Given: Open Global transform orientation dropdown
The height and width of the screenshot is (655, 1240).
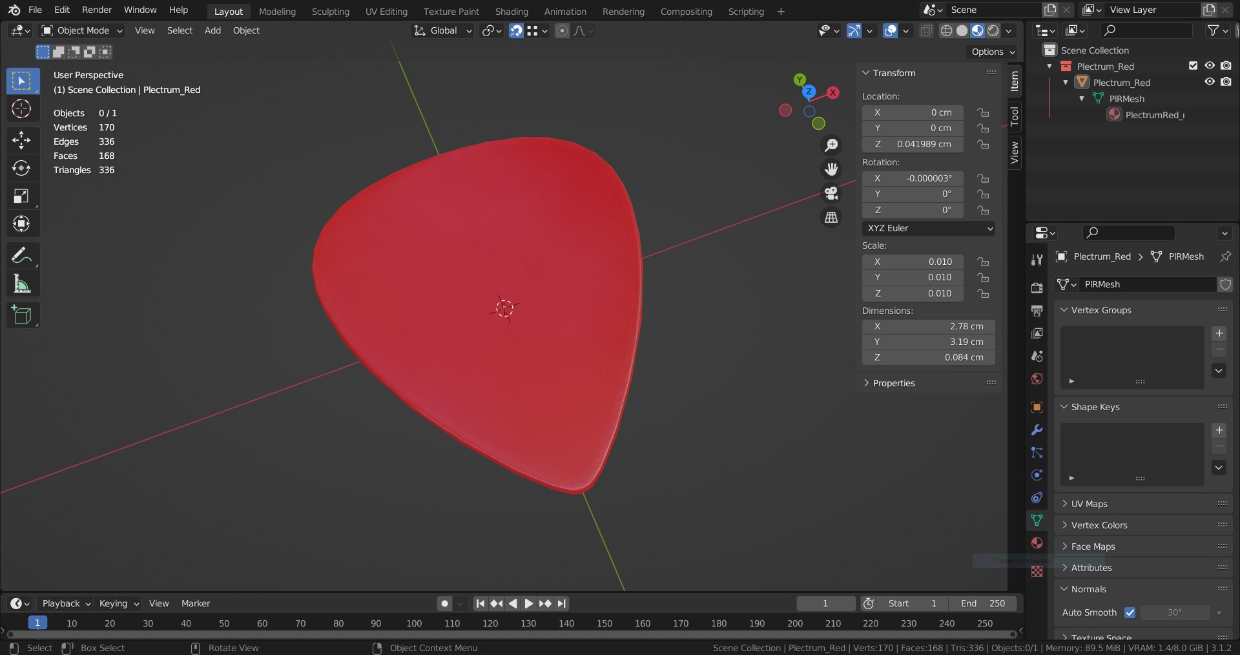Looking at the screenshot, I should coord(443,30).
